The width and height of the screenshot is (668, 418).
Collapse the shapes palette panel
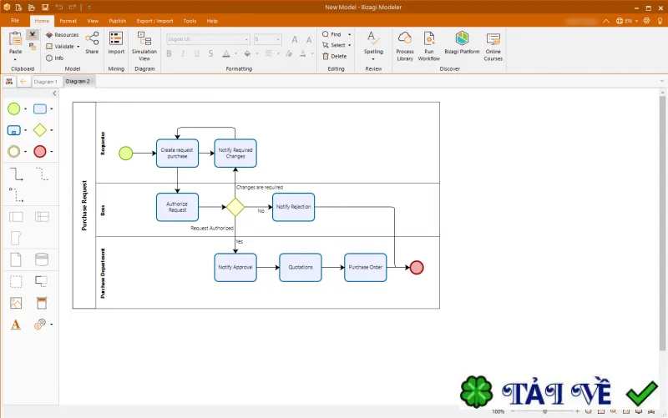[54, 93]
